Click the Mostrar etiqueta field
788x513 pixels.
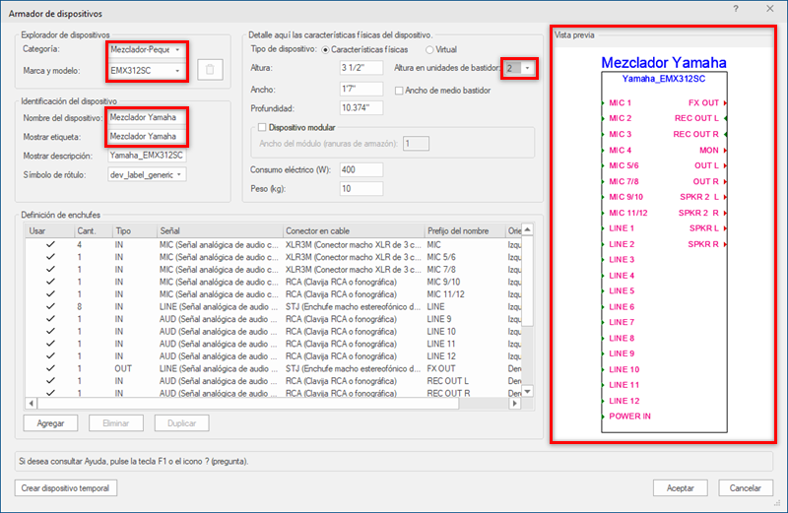point(147,137)
